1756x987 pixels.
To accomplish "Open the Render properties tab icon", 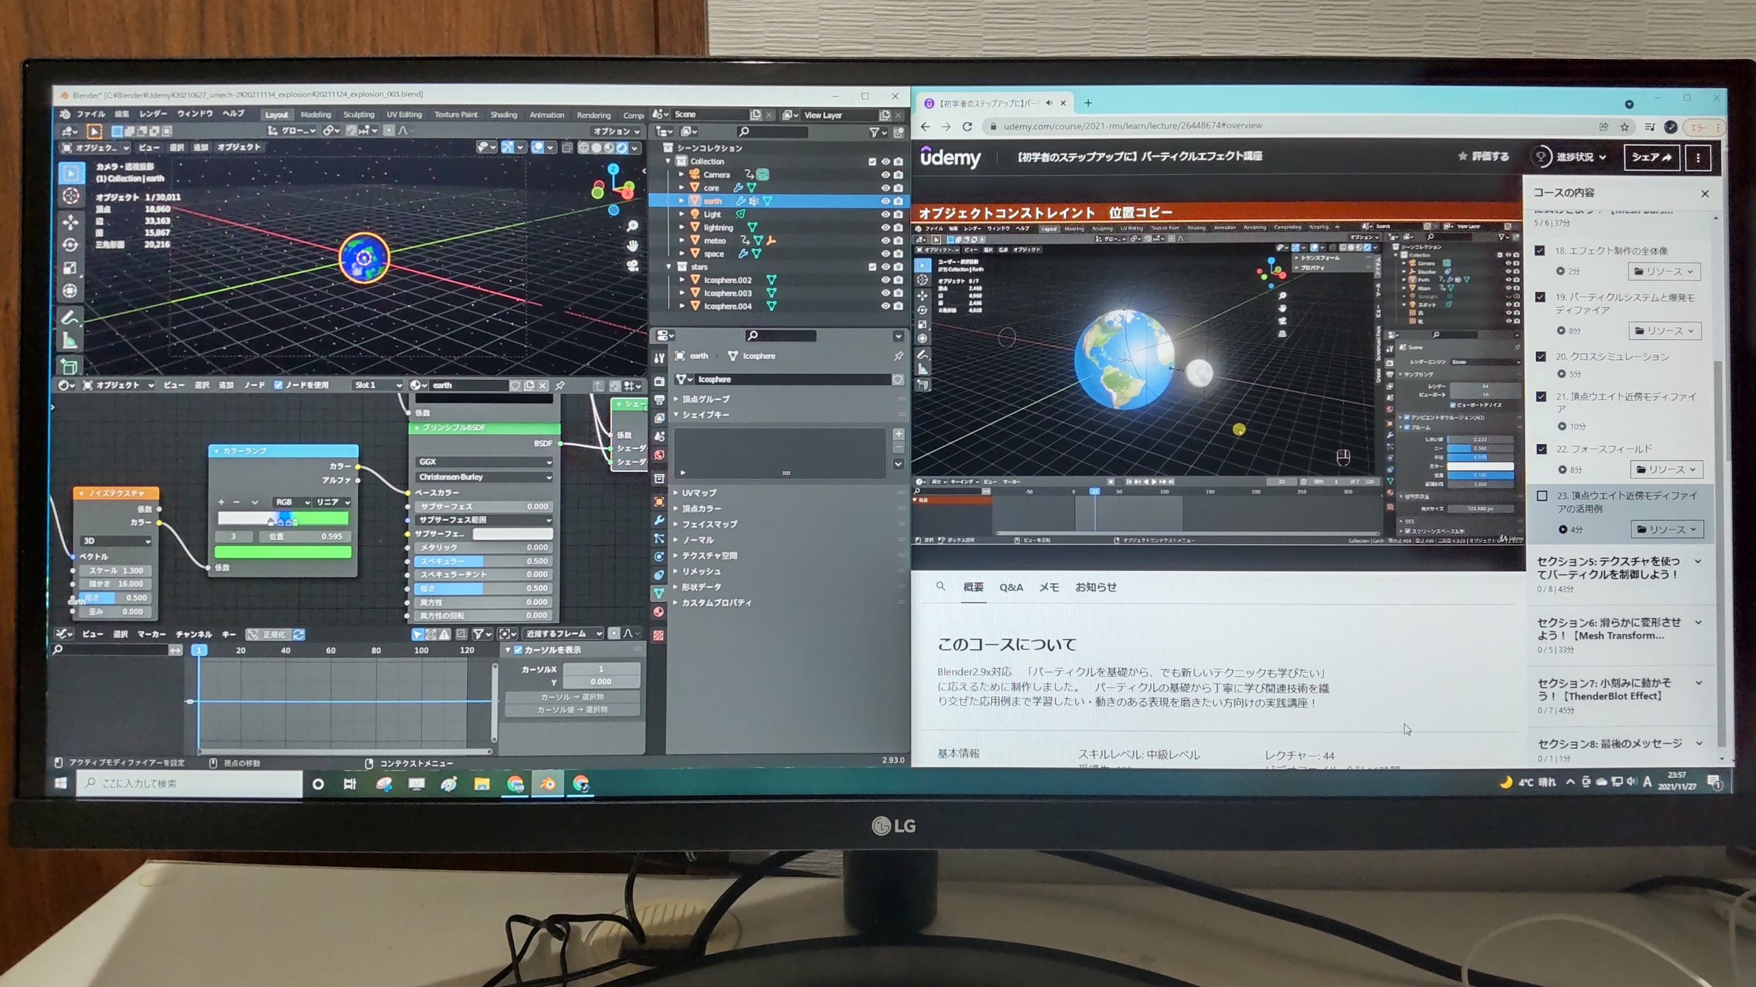I will tap(659, 381).
